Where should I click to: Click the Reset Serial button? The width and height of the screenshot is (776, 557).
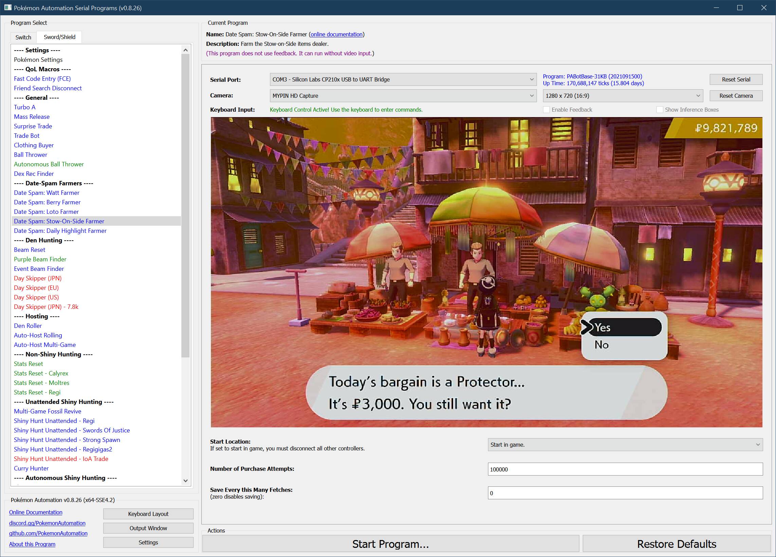coord(736,79)
